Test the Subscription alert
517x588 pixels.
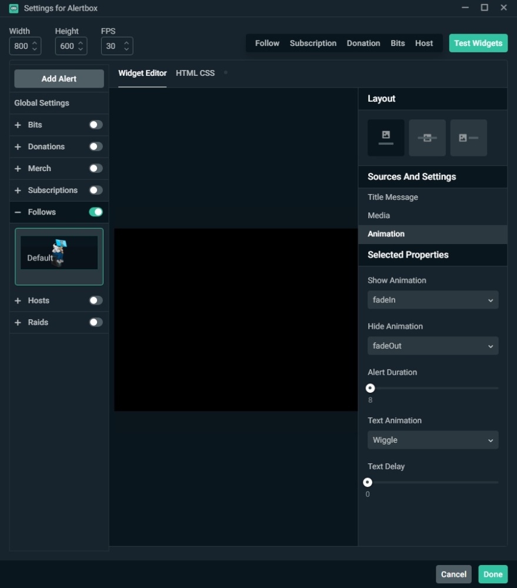click(313, 43)
